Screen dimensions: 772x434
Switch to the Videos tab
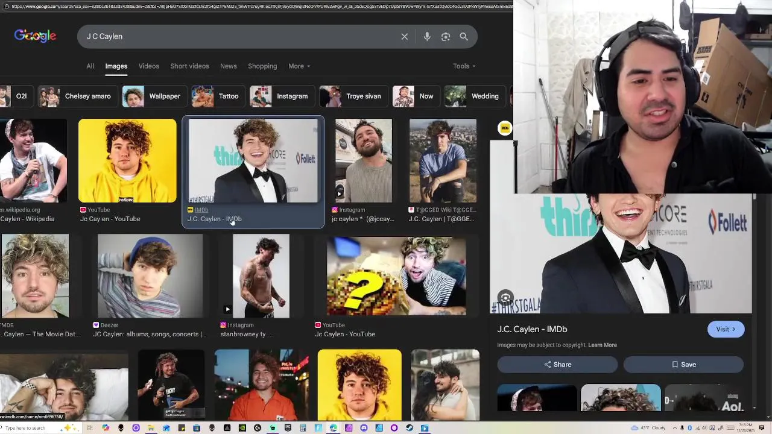tap(149, 66)
